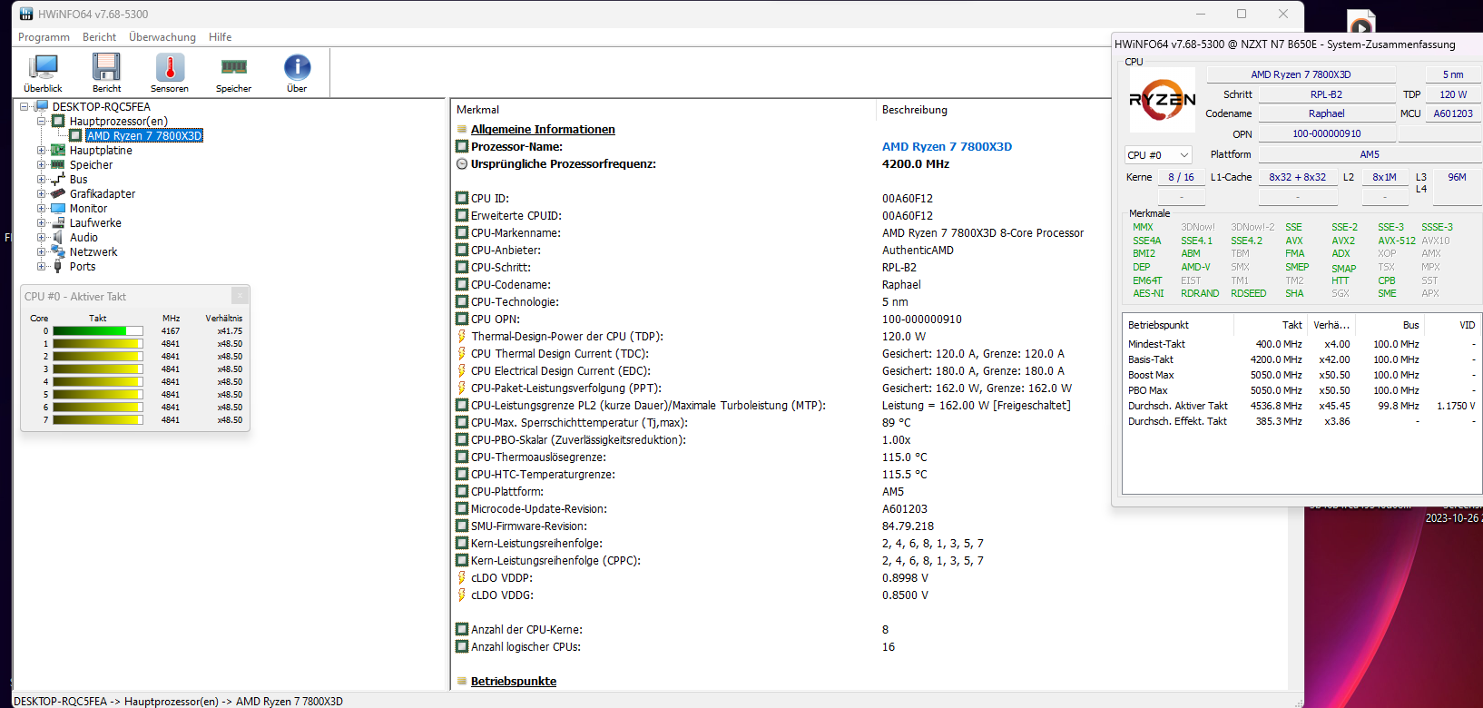Click the Netzwerk icon in tree
1483x708 pixels.
(x=58, y=252)
